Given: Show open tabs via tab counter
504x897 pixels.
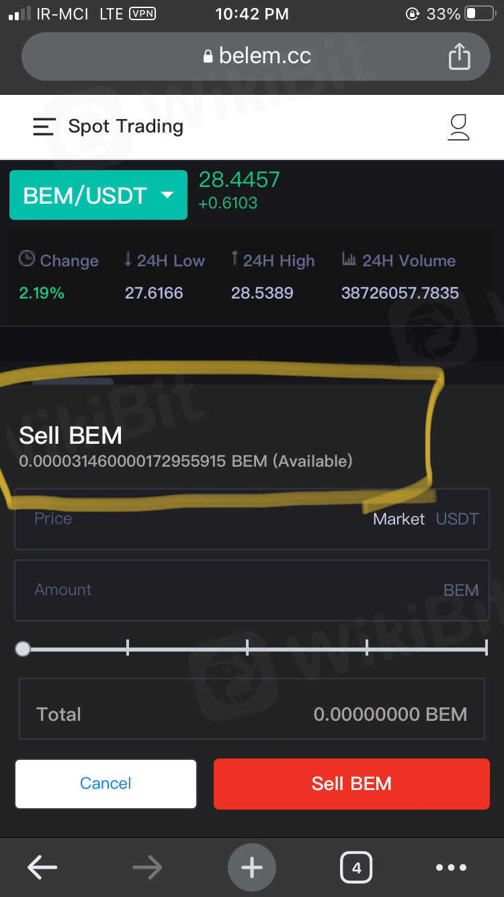Looking at the screenshot, I should (x=356, y=867).
